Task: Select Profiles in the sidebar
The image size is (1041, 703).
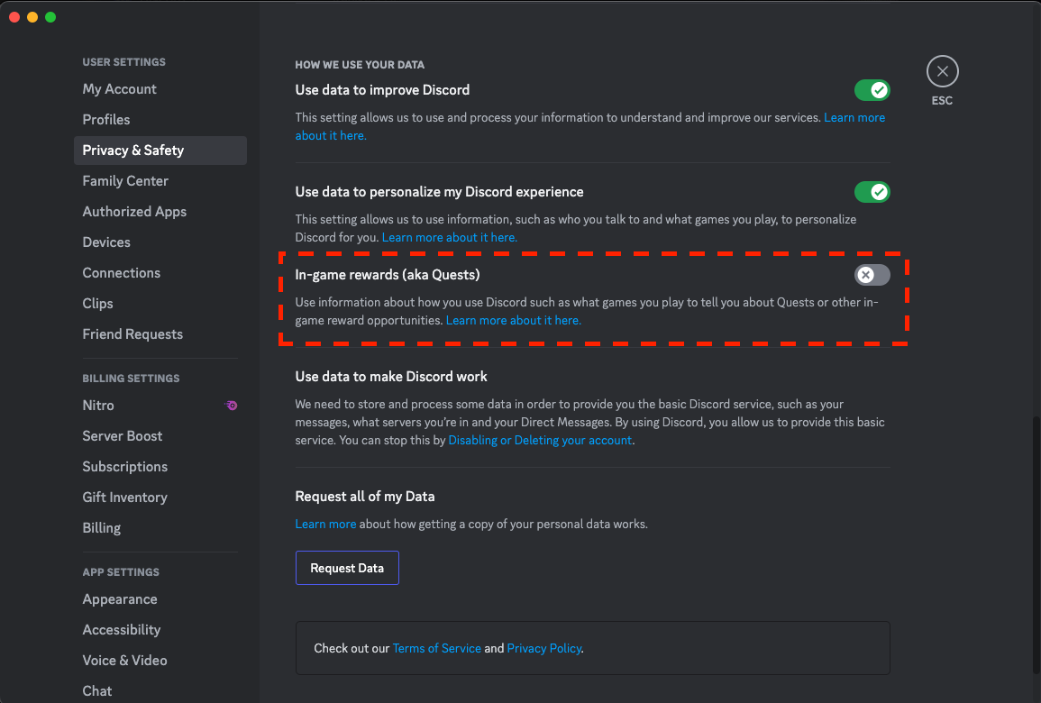Action: coord(105,119)
